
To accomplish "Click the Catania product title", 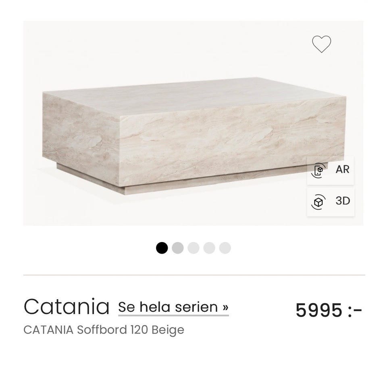I will [67, 307].
